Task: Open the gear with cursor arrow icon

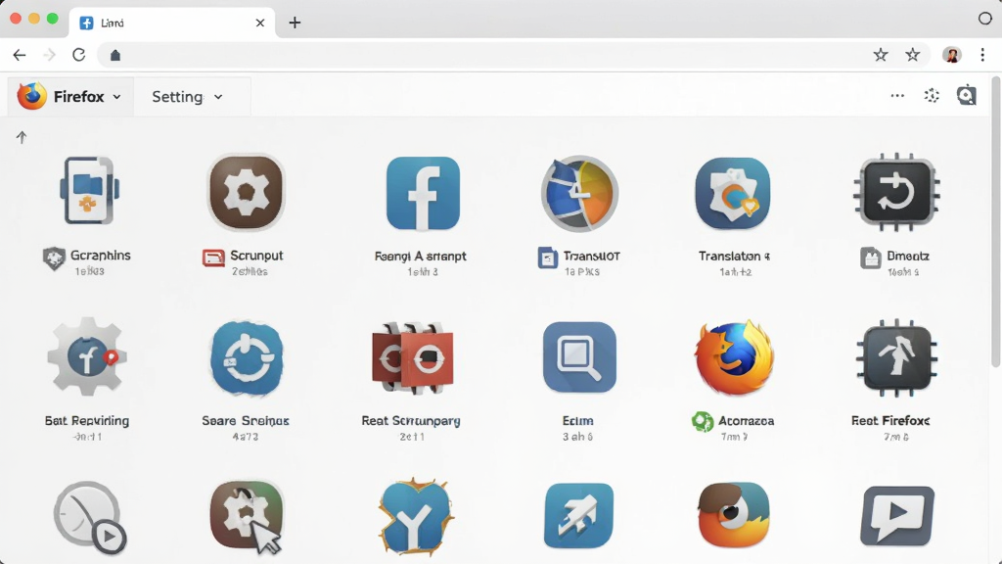Action: [247, 517]
